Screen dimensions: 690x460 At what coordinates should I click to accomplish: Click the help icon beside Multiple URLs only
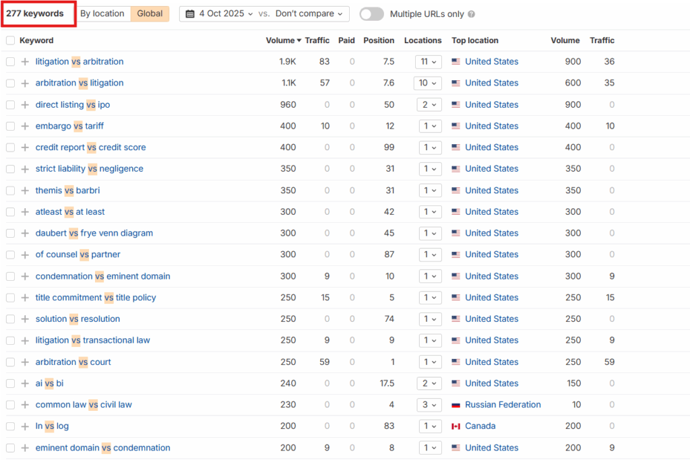point(471,14)
